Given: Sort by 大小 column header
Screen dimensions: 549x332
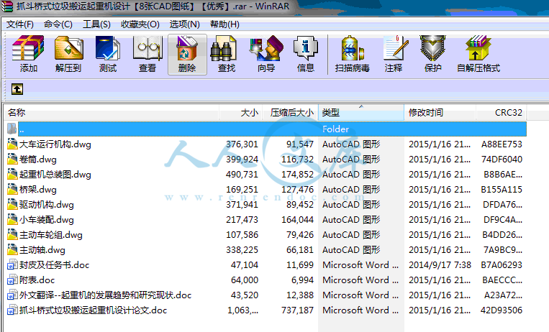Looking at the screenshot, I should tap(241, 112).
